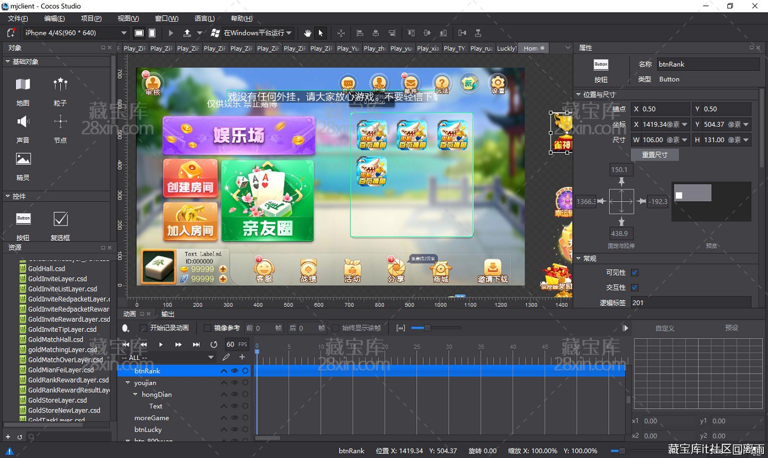
Task: Select GoldHall.csd in resources
Action: (47, 269)
